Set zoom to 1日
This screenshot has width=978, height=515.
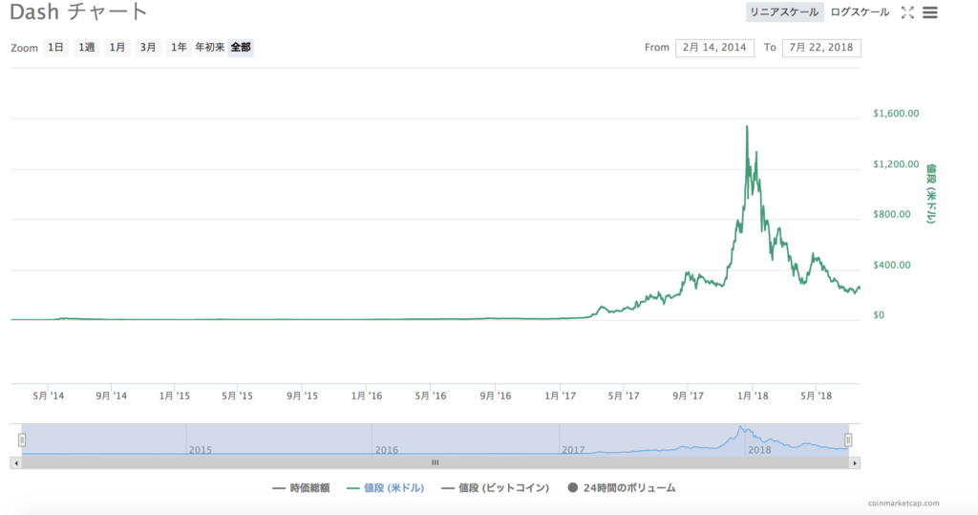click(x=55, y=48)
